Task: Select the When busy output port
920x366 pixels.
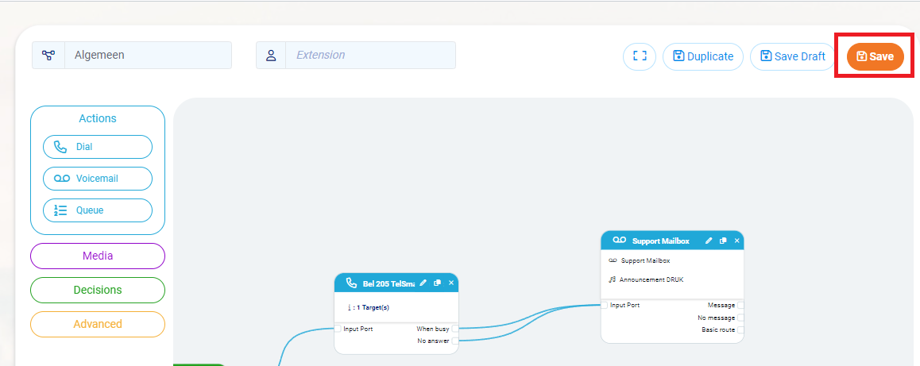Action: [x=454, y=329]
